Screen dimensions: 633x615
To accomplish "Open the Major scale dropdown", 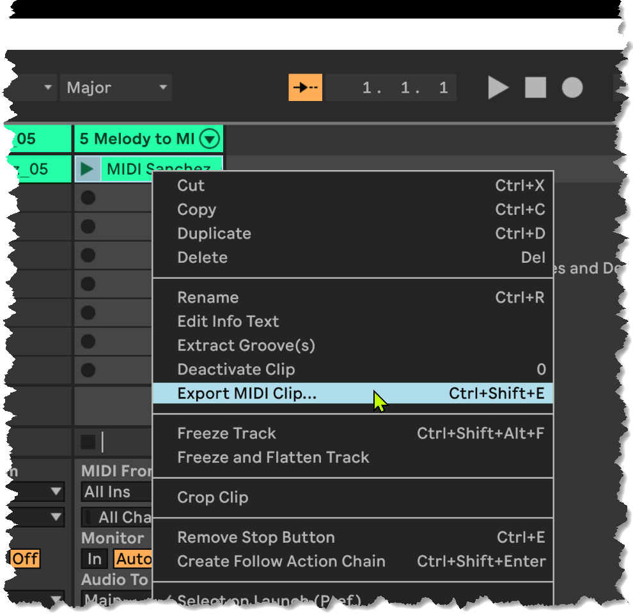I will click(x=116, y=88).
